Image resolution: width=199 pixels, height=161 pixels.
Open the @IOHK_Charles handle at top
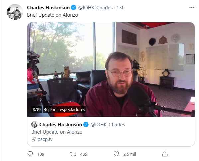point(95,8)
